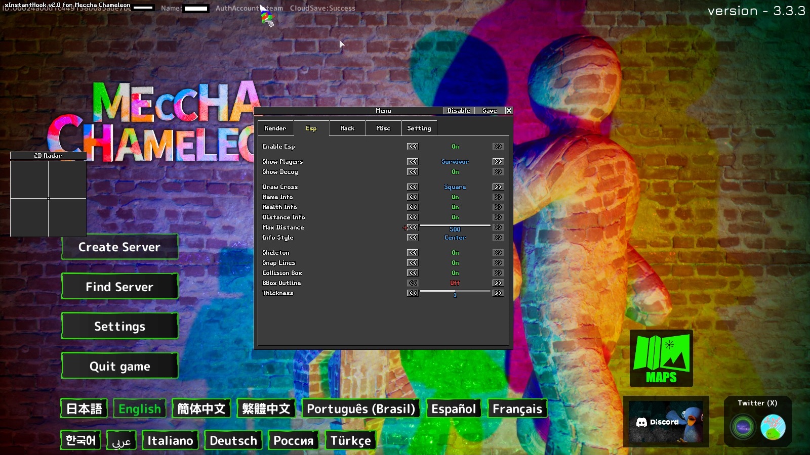
Task: Click the 2D Radar panel title
Action: 48,156
